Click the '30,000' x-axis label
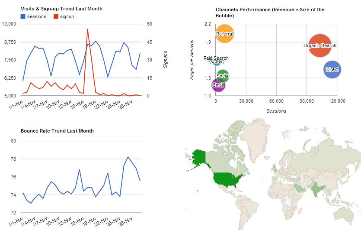The image size is (361, 230). click(x=246, y=101)
